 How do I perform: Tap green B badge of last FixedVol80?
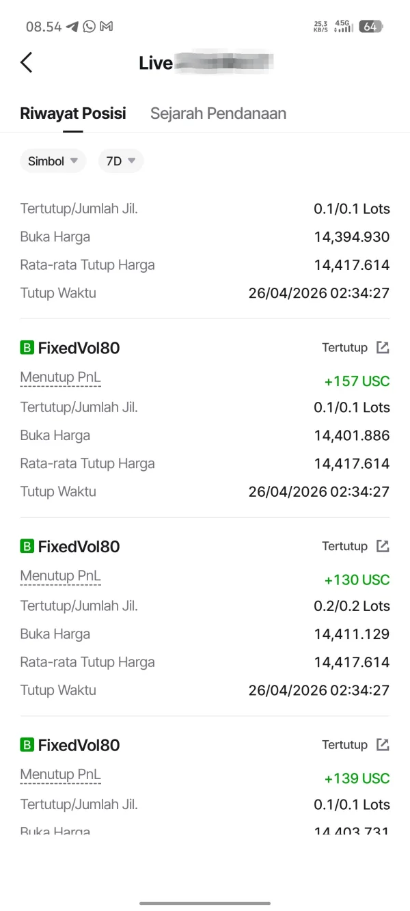point(27,745)
